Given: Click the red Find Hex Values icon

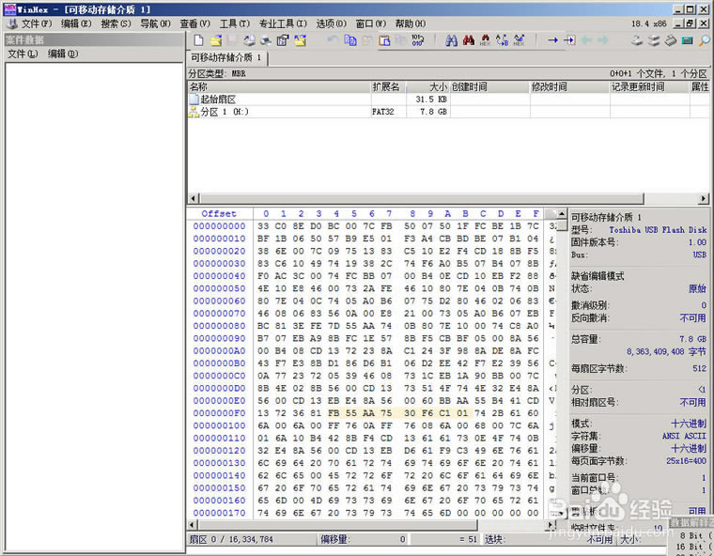Looking at the screenshot, I should tap(468, 40).
